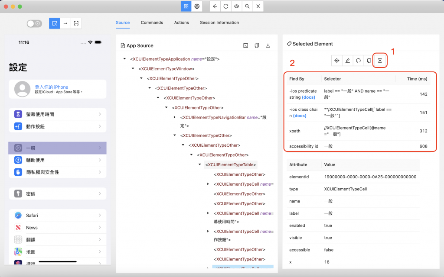Toggle the element handles switch

point(34,23)
